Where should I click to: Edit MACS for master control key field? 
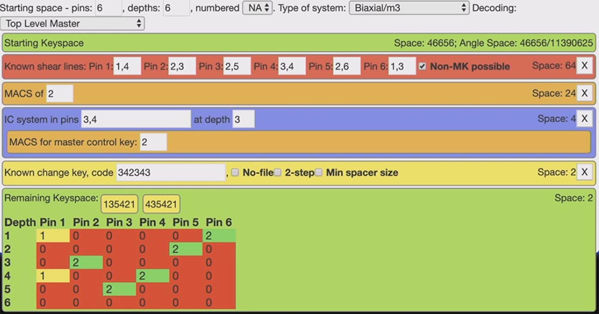153,142
